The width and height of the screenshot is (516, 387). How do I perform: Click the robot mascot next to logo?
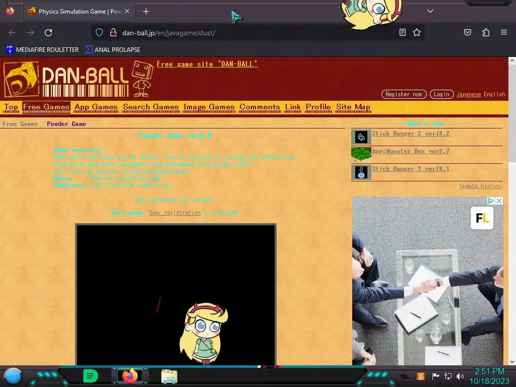click(143, 79)
